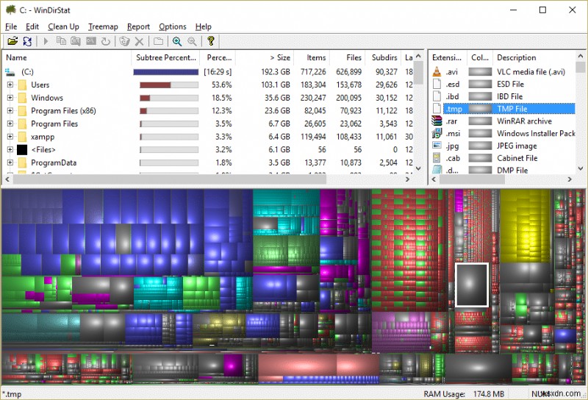
Task: Click the Description column header
Action: pos(516,57)
